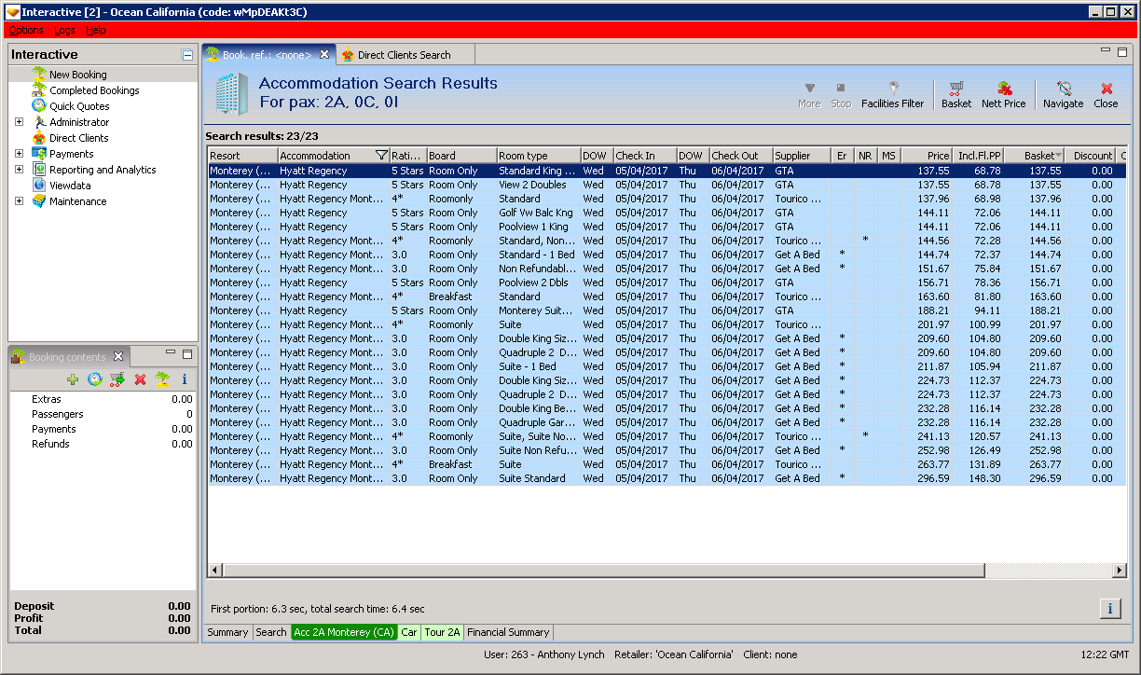Click the Viewdata globe icon
1141x675 pixels.
(39, 186)
